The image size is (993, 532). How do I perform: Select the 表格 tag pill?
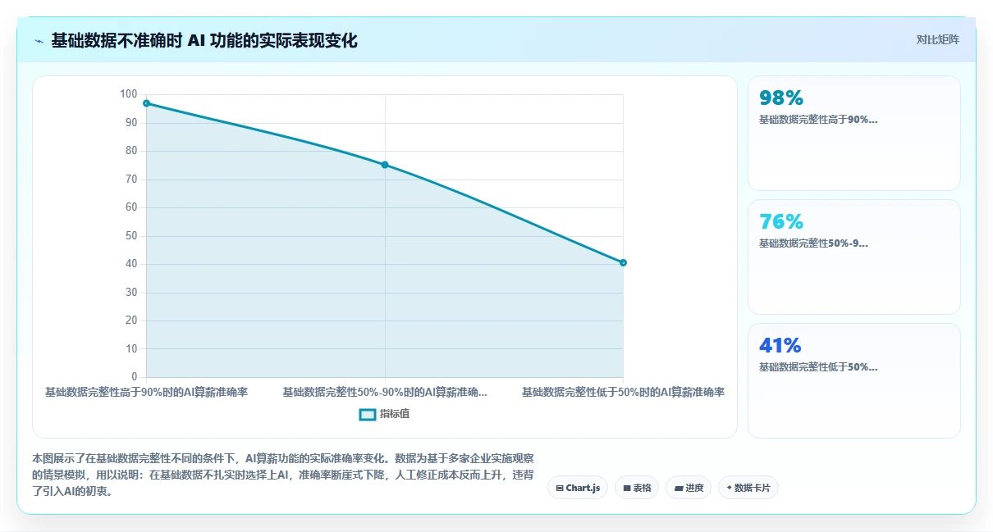pyautogui.click(x=636, y=488)
